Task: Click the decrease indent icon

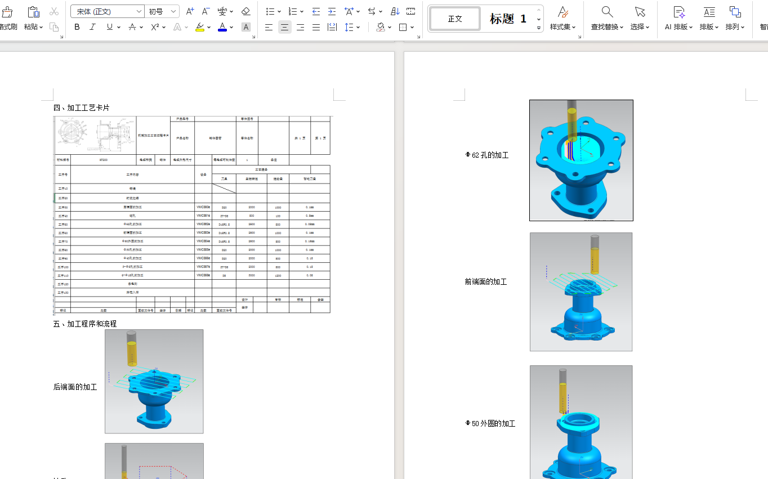Action: tap(316, 11)
